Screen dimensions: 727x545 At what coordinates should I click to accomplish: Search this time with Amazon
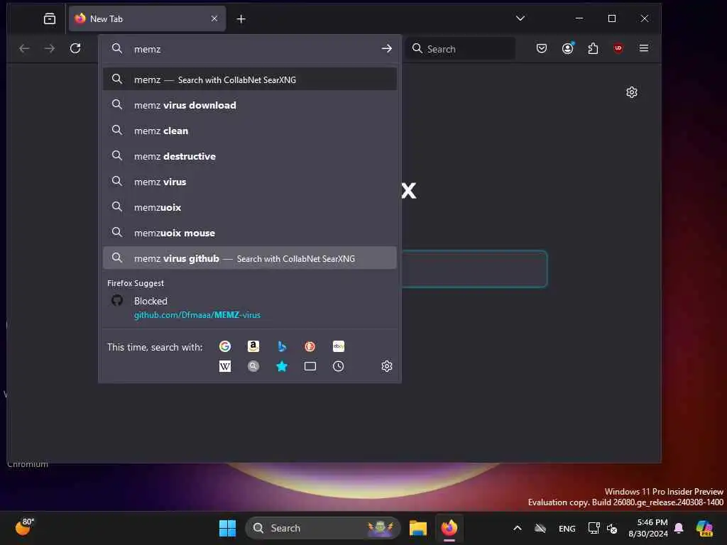pyautogui.click(x=253, y=346)
